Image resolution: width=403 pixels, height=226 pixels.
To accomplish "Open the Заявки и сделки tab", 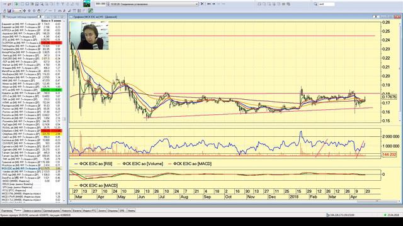I will (x=32, y=211).
